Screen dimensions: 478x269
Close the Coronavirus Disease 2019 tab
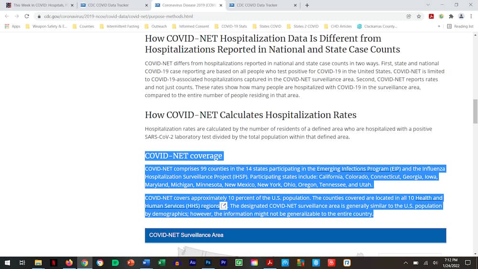tap(221, 5)
